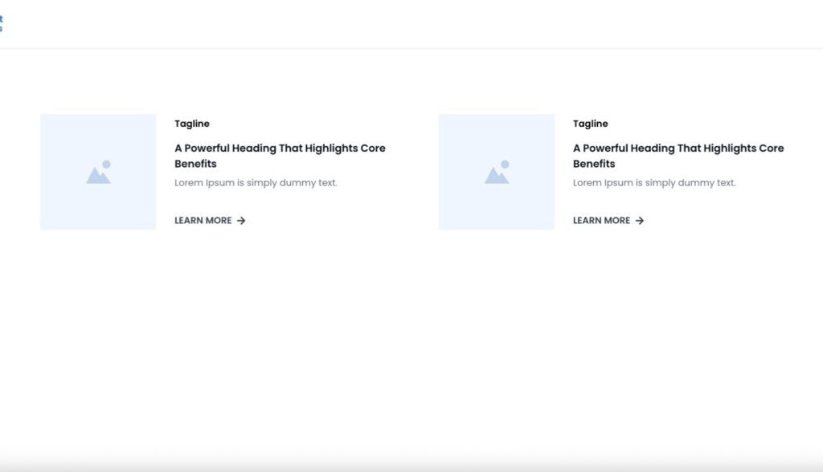
Task: Select the right card's Powerful Heading title
Action: 678,149
